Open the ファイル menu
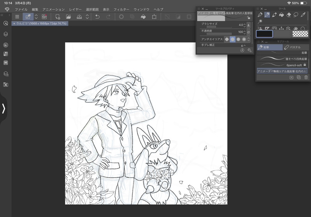 21,9
